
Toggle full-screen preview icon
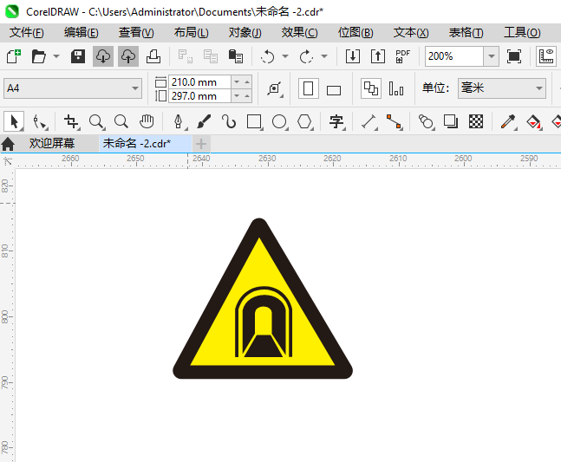(514, 56)
